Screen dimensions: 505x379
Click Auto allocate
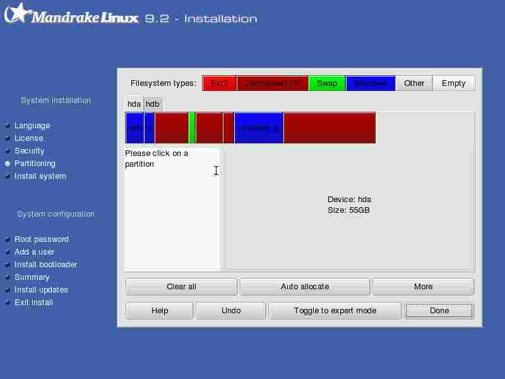(x=305, y=287)
